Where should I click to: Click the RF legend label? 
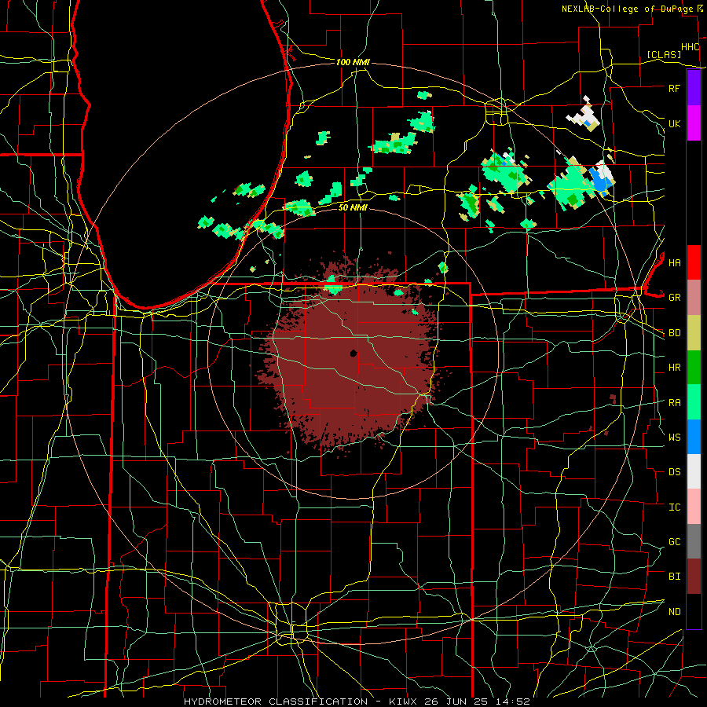click(674, 88)
